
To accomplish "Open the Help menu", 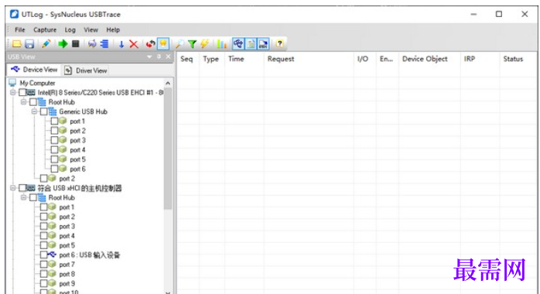I will 113,30.
